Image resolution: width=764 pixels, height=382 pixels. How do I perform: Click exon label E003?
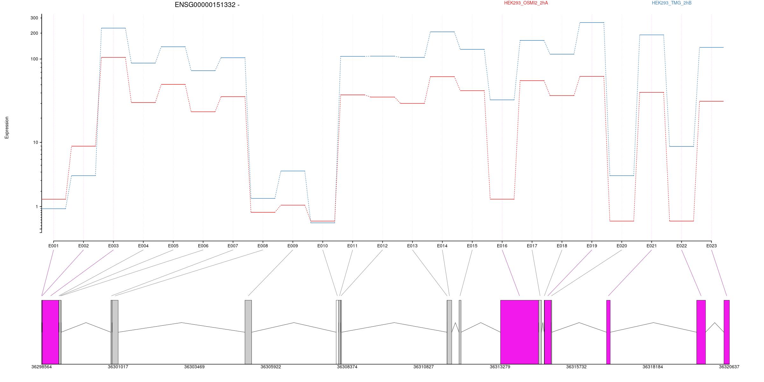click(113, 246)
